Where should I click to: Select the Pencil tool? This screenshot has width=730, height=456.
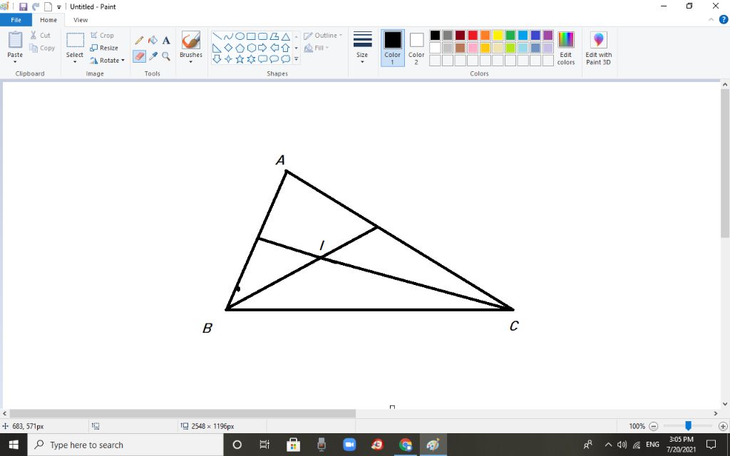pyautogui.click(x=139, y=41)
